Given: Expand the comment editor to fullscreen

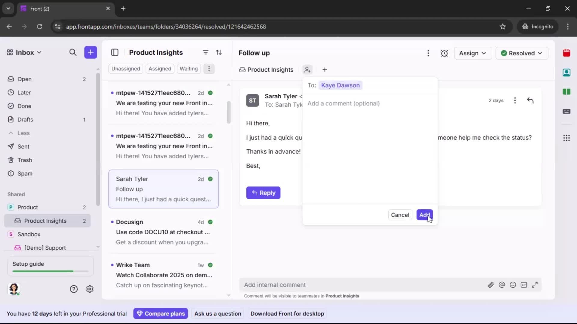Looking at the screenshot, I should coord(535,285).
